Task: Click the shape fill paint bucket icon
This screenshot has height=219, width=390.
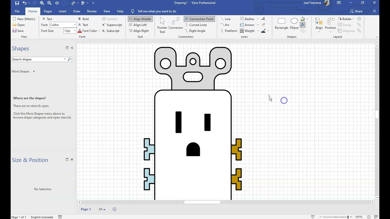Action: pyautogui.click(x=303, y=19)
